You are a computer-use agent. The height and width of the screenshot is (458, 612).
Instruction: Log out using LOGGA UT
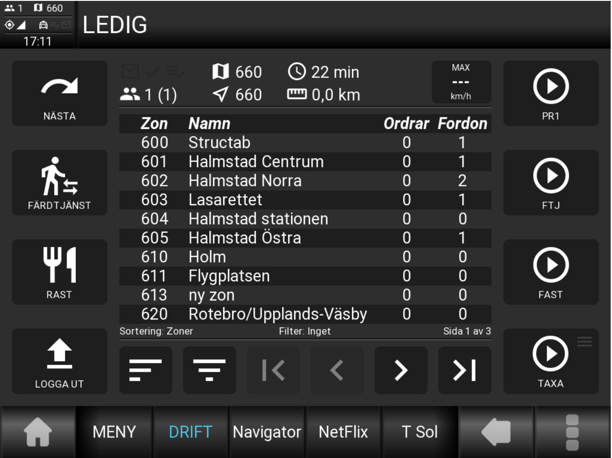tap(59, 361)
